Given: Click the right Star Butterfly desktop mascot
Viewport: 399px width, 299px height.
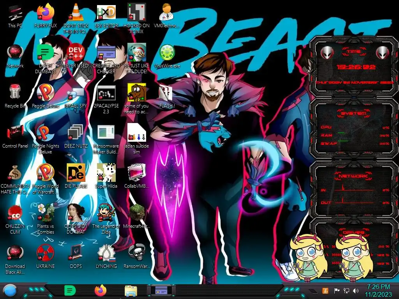Looking at the screenshot, I should [x=354, y=258].
